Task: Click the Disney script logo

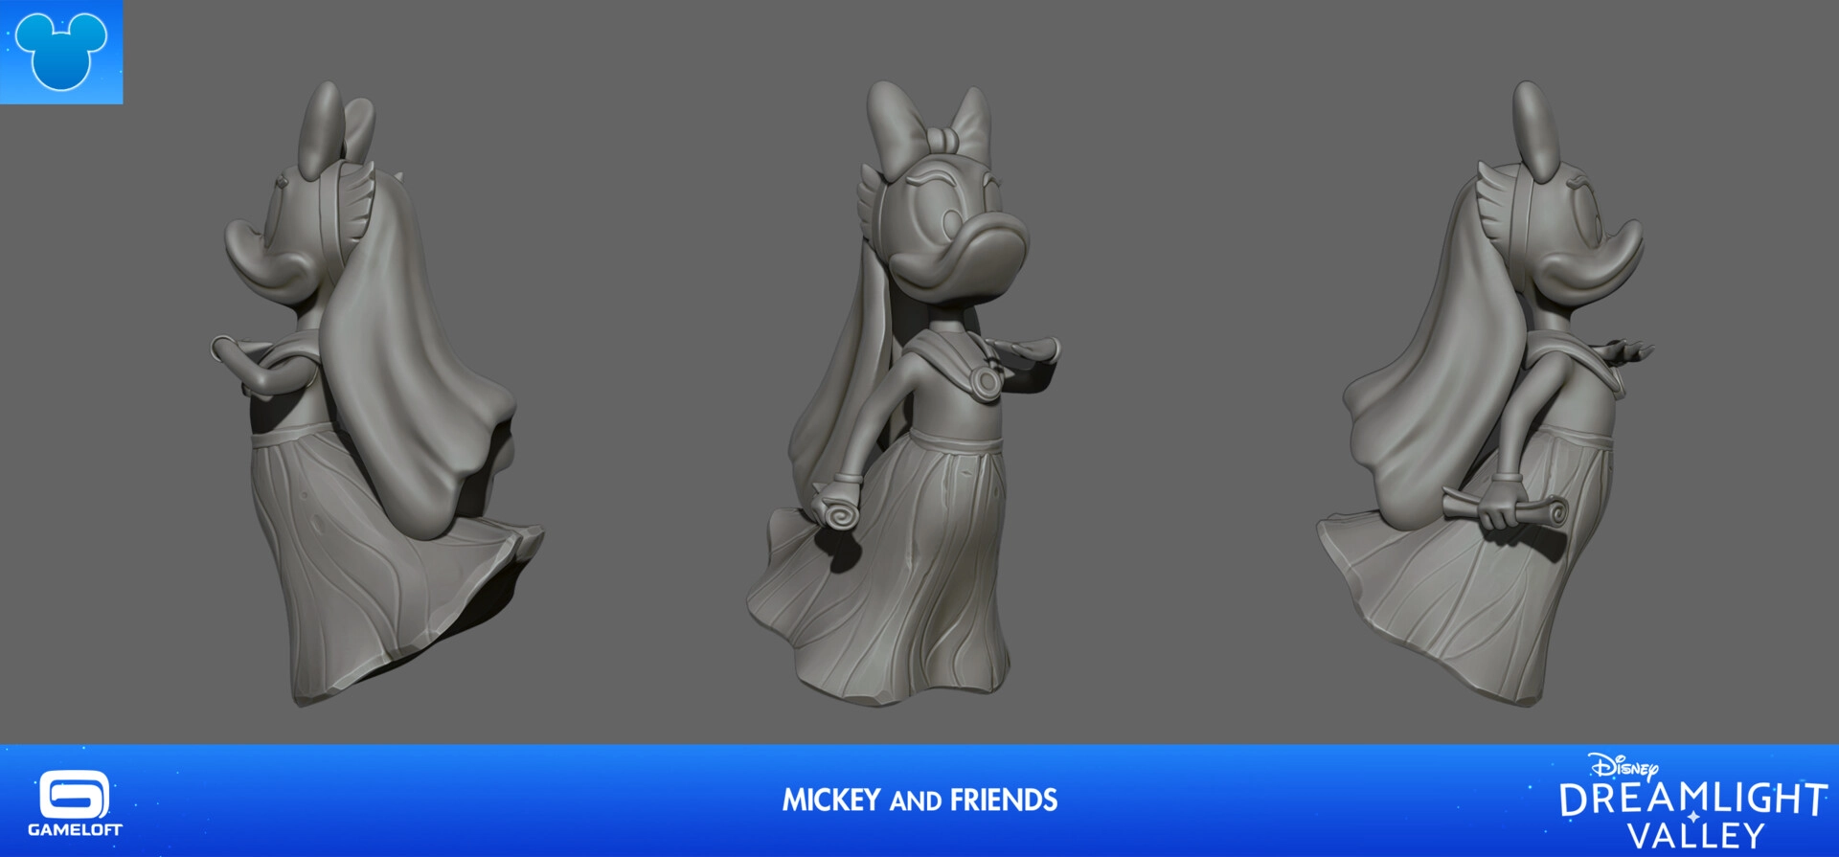Action: click(x=1623, y=767)
